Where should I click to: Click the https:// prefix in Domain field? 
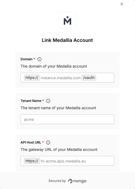[32, 78]
